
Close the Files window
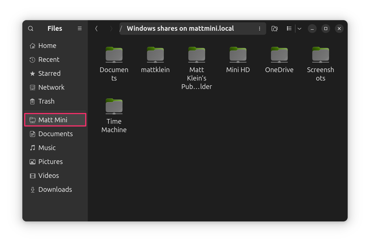tap(339, 29)
